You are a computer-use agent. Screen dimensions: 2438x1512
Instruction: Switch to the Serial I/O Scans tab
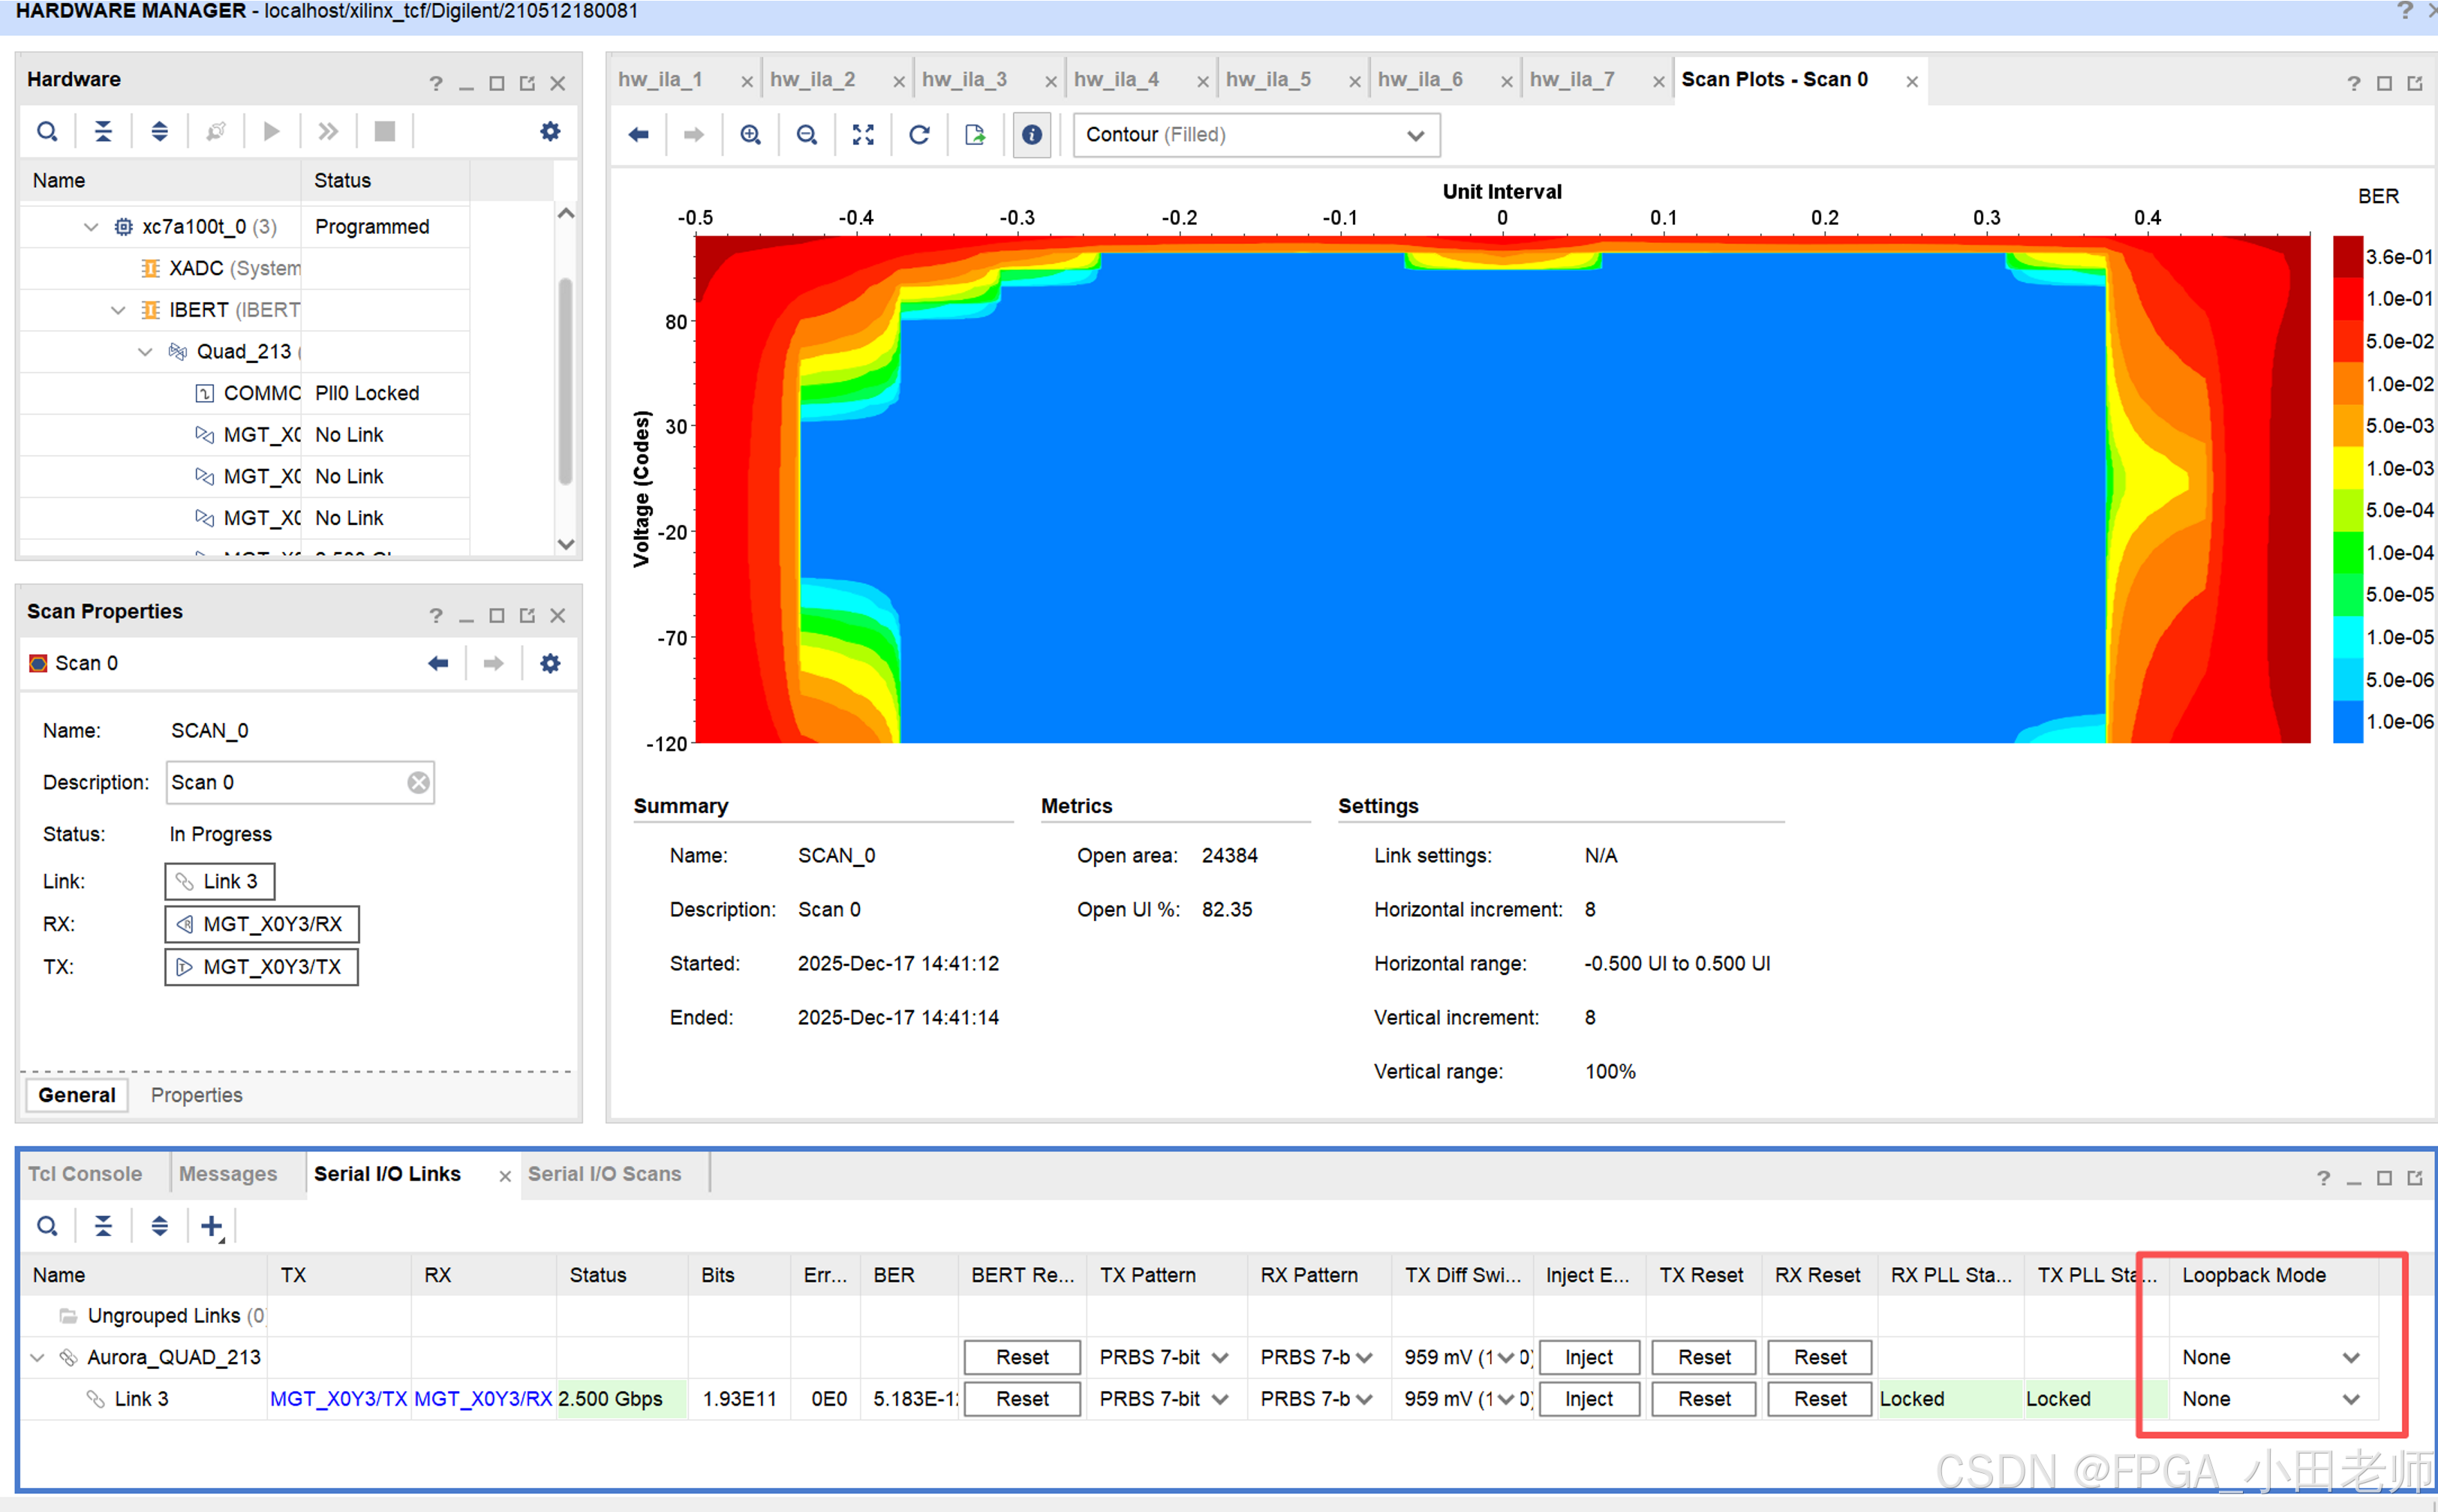(x=604, y=1173)
